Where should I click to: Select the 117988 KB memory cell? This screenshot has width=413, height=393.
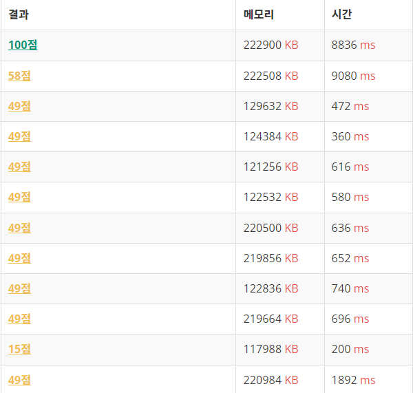pyautogui.click(x=280, y=350)
